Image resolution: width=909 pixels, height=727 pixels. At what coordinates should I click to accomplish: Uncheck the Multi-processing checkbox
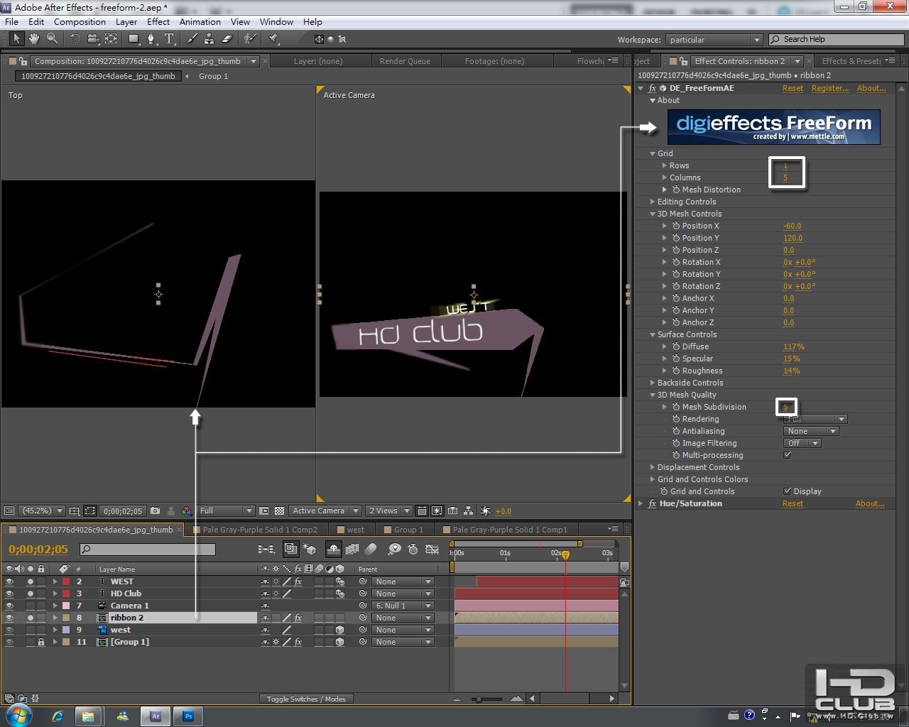tap(787, 455)
